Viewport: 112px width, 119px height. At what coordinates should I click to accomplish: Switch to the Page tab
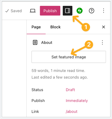36,27
